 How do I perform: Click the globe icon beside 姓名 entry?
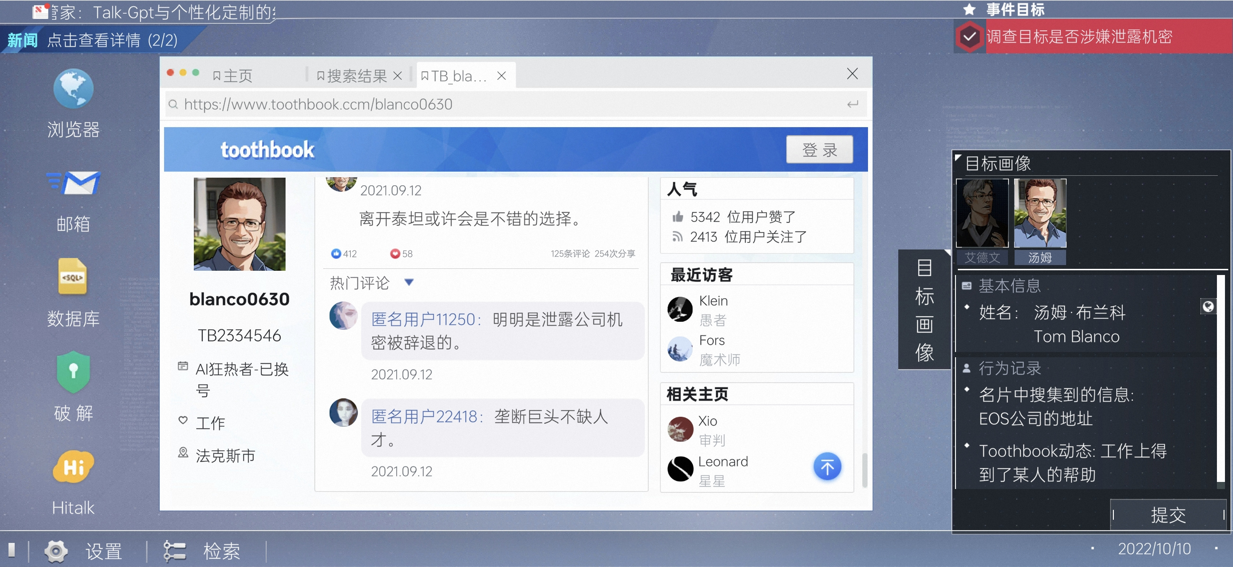click(1207, 307)
